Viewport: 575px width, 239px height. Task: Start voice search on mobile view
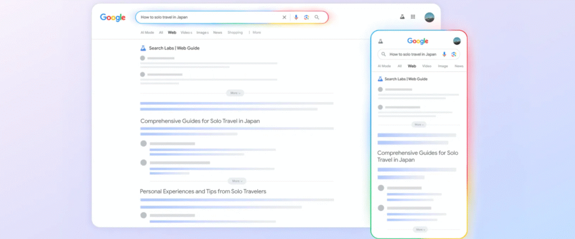pyautogui.click(x=444, y=54)
